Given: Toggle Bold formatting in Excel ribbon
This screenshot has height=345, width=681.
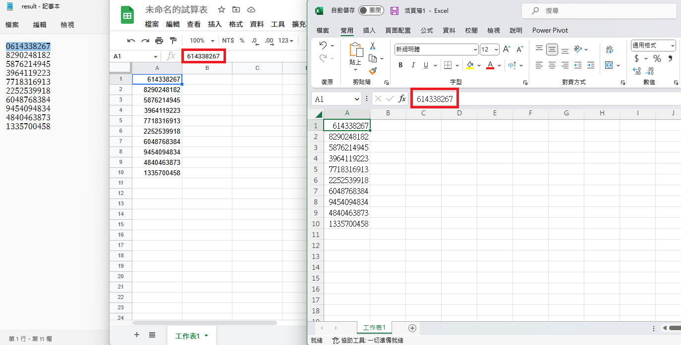Looking at the screenshot, I should click(x=400, y=65).
